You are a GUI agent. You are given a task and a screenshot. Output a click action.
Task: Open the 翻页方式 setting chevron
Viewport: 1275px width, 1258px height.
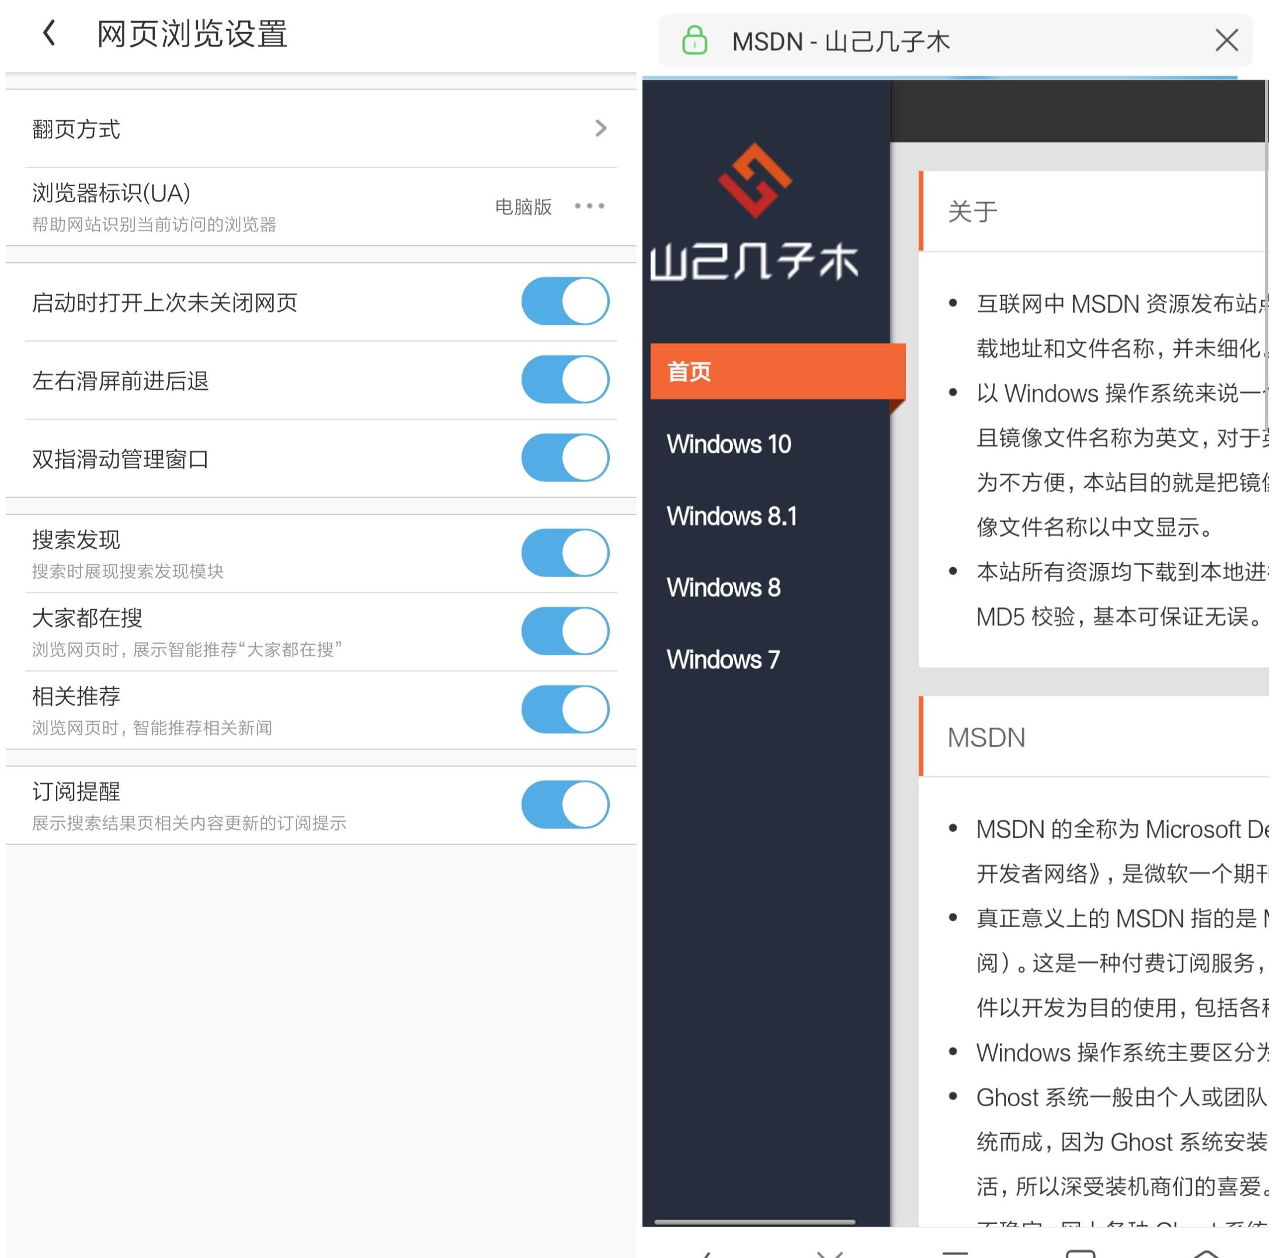[x=600, y=128]
